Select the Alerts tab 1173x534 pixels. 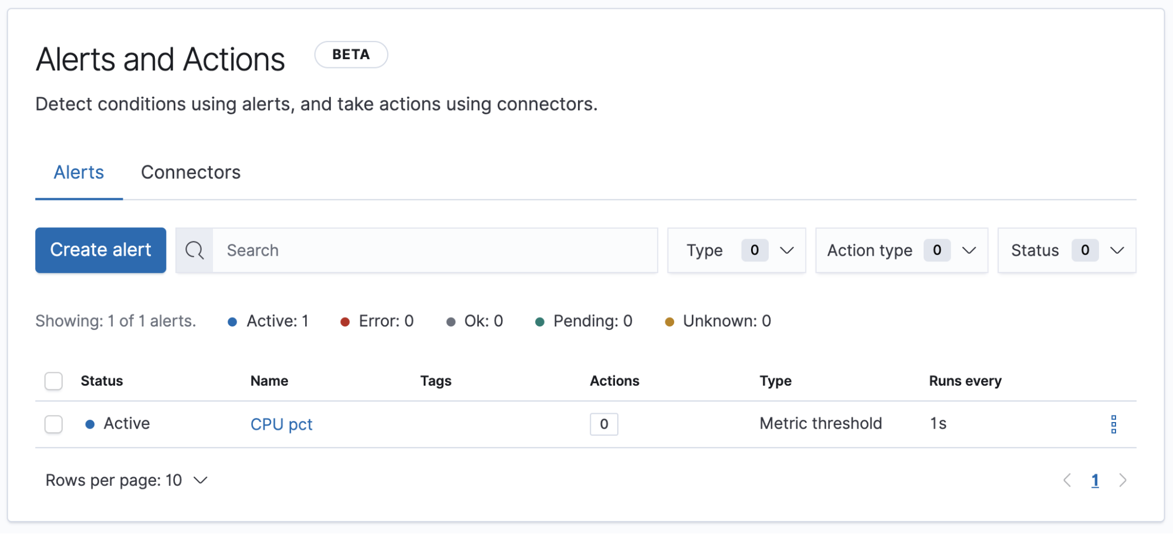[78, 172]
